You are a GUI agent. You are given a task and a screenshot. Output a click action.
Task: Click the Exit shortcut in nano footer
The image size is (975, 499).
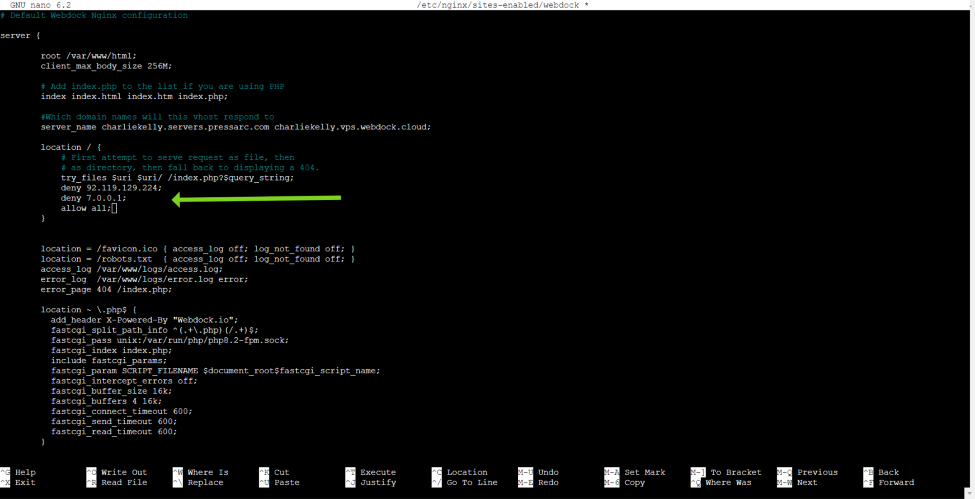(x=24, y=482)
